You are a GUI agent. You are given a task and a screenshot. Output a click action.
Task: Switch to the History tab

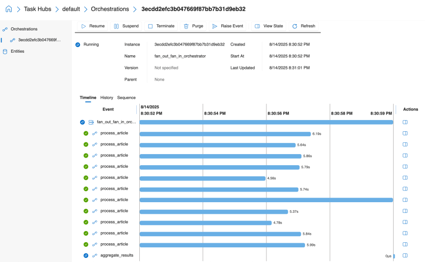point(106,98)
